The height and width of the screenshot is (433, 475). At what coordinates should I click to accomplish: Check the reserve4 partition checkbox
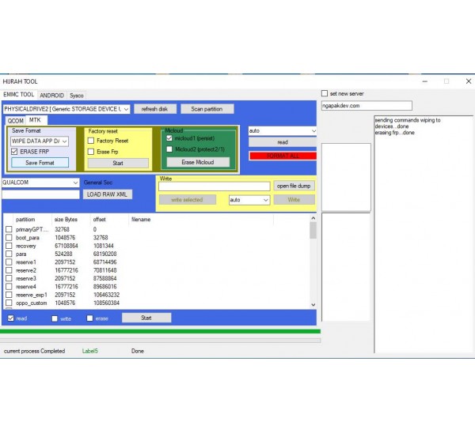(x=9, y=287)
